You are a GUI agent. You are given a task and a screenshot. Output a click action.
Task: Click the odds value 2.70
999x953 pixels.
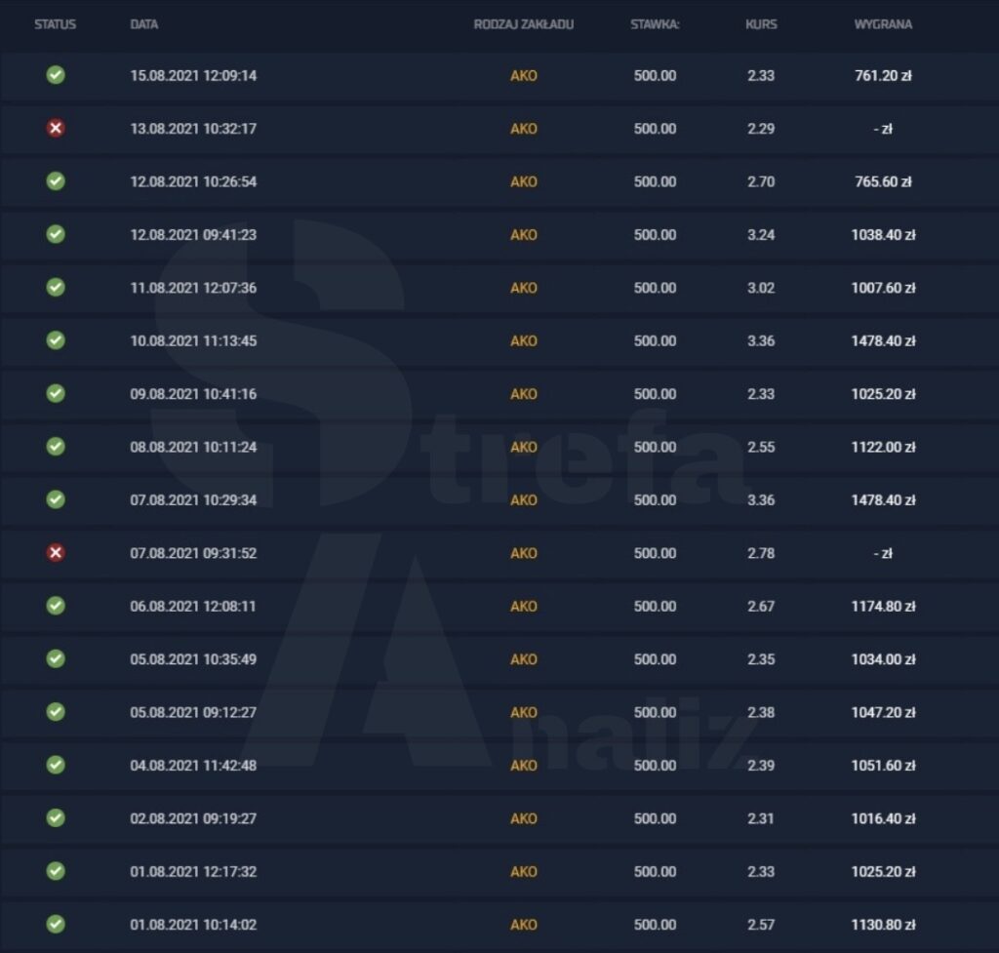[x=761, y=181]
